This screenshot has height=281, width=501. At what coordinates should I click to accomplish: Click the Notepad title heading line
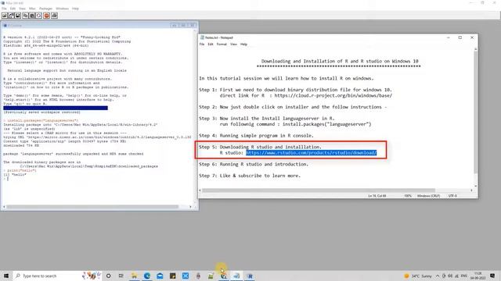pyautogui.click(x=340, y=61)
